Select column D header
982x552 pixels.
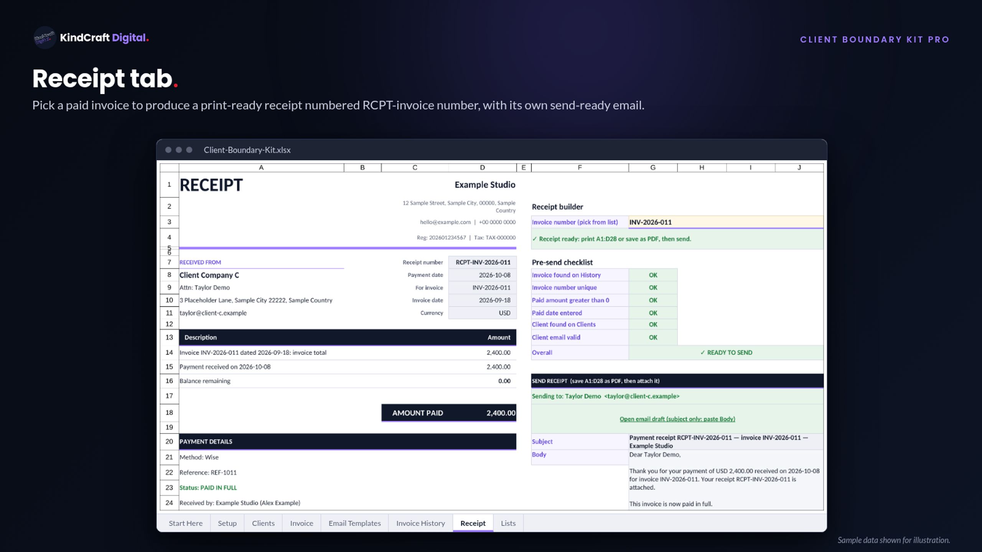(482, 168)
